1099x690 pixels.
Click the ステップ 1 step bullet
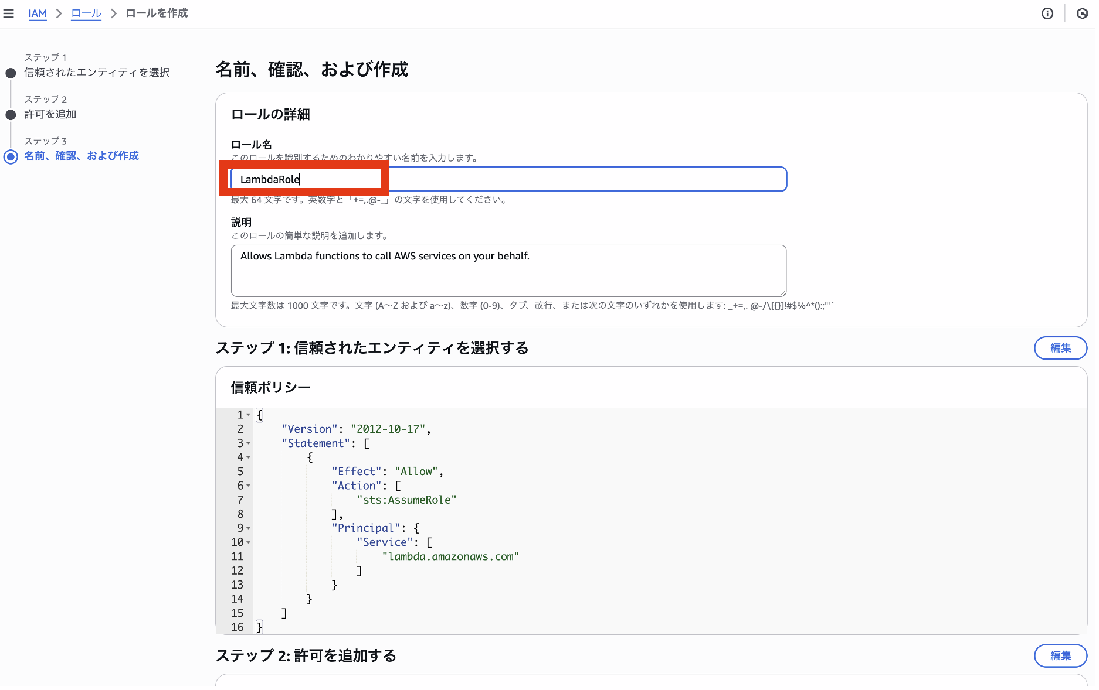tap(11, 73)
